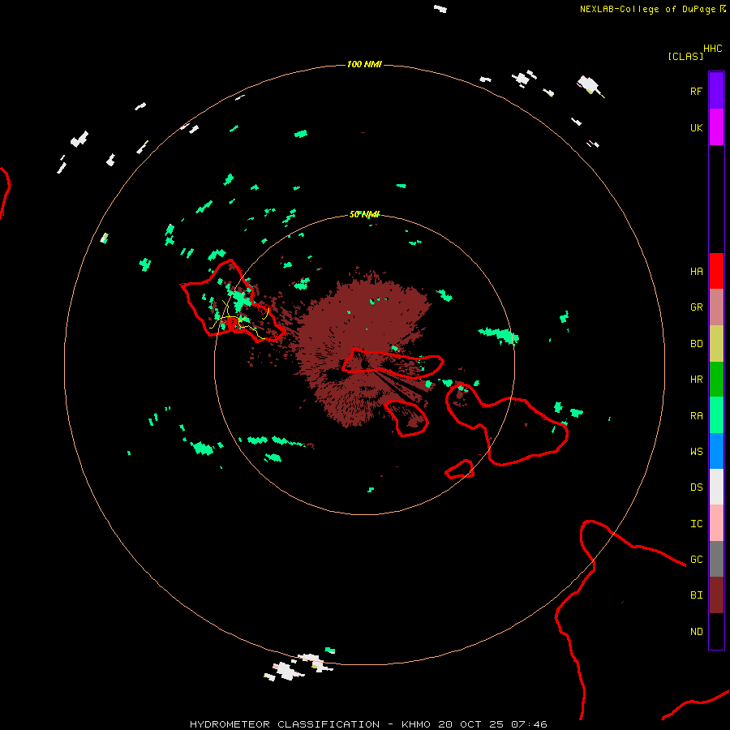Click the BI brown legend swatch
This screenshot has height=730, width=730.
(x=716, y=595)
